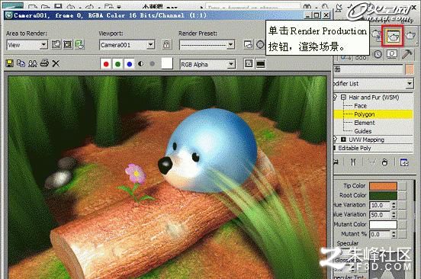Viewport: 421px width, 279px height.
Task: Click the Mutant % spinner arrows
Action: tap(394, 234)
